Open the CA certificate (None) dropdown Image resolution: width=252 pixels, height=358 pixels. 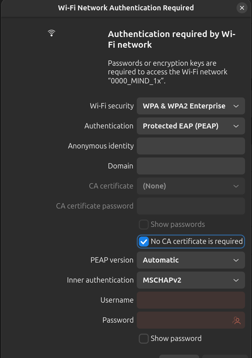tap(191, 186)
